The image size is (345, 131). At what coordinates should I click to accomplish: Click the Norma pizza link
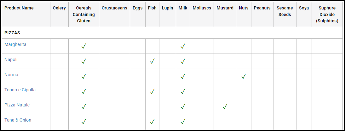tap(11, 75)
